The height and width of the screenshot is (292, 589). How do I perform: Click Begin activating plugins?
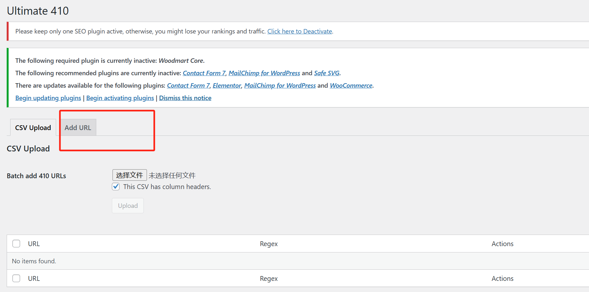(x=120, y=98)
